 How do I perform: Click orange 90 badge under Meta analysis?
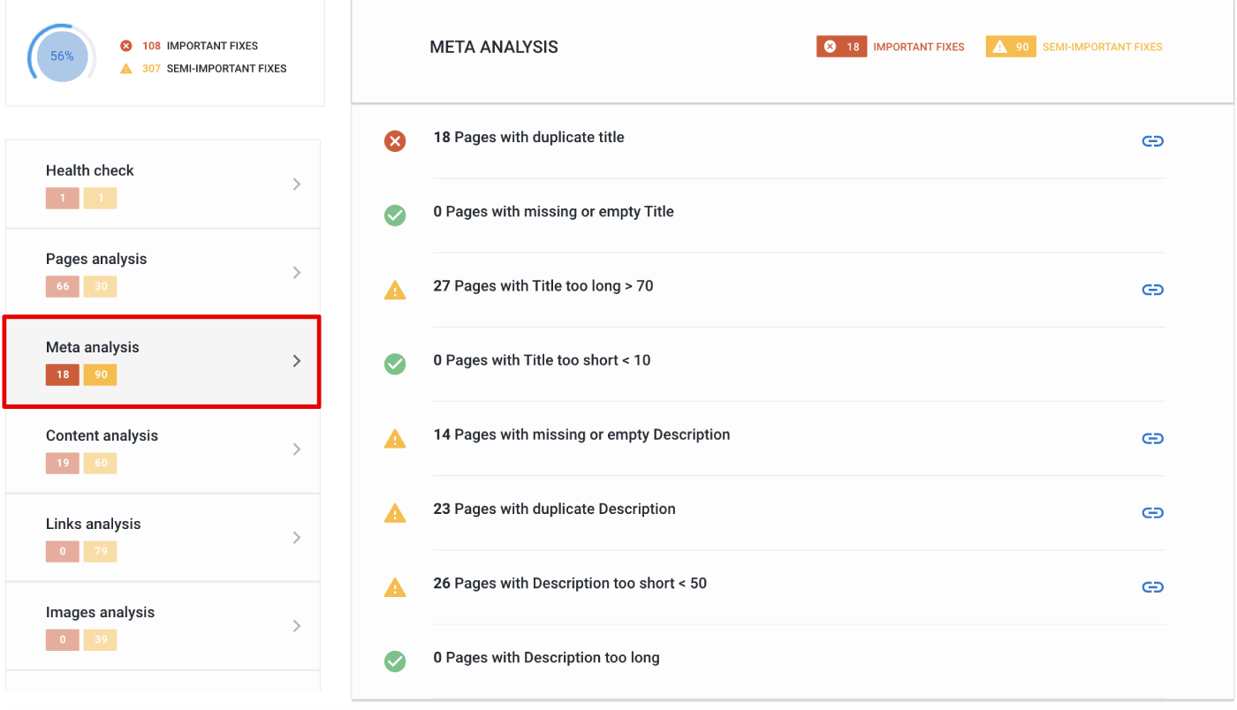coord(101,374)
